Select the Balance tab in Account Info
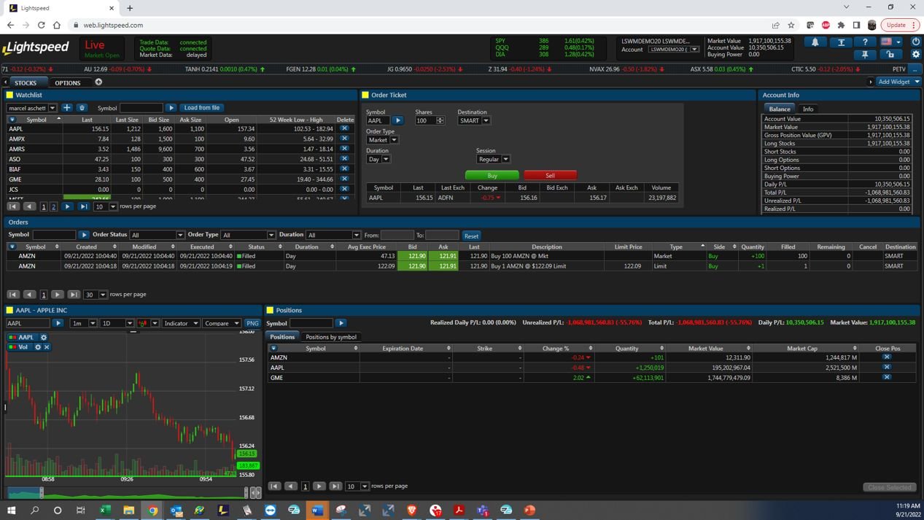 [x=780, y=109]
